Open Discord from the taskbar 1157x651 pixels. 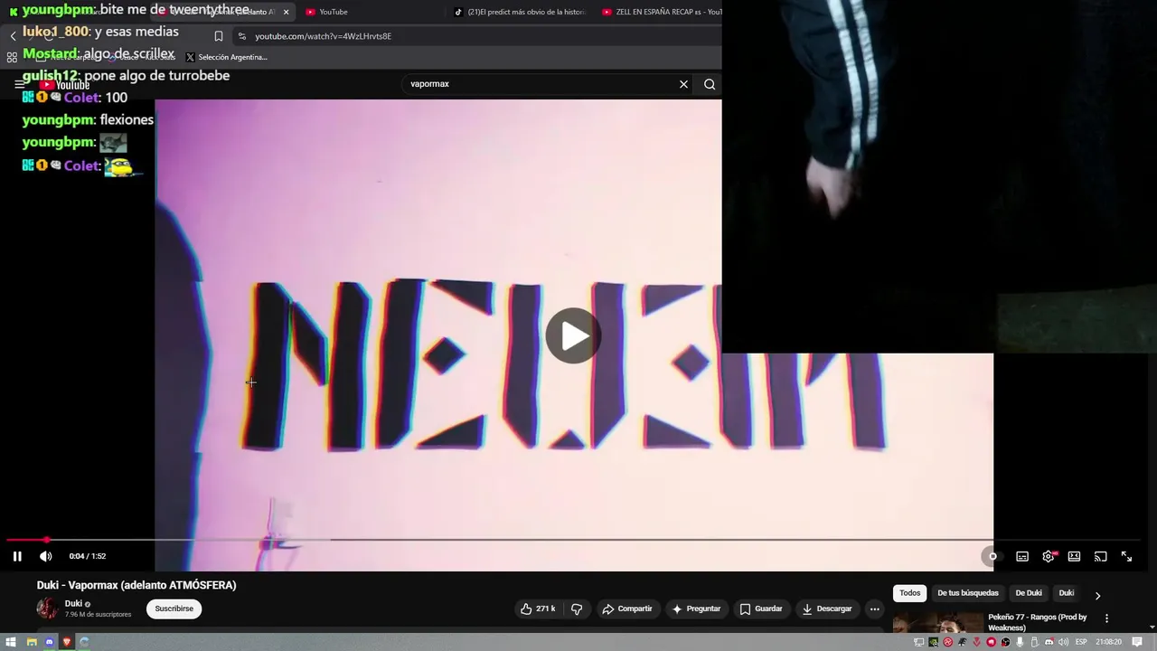pos(49,642)
